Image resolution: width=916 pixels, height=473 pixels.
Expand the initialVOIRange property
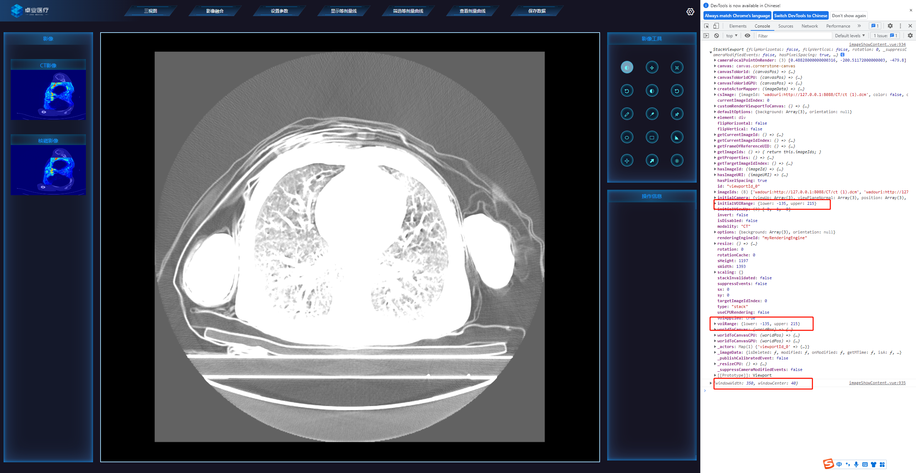tap(715, 203)
